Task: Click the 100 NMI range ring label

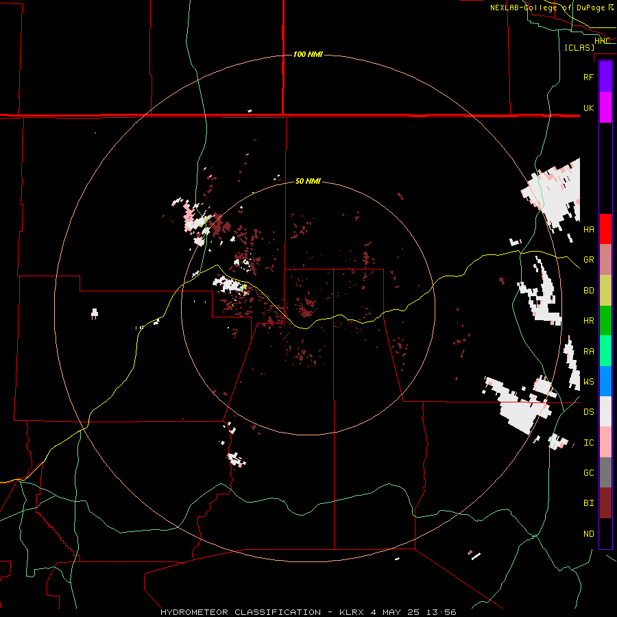Action: coord(308,54)
